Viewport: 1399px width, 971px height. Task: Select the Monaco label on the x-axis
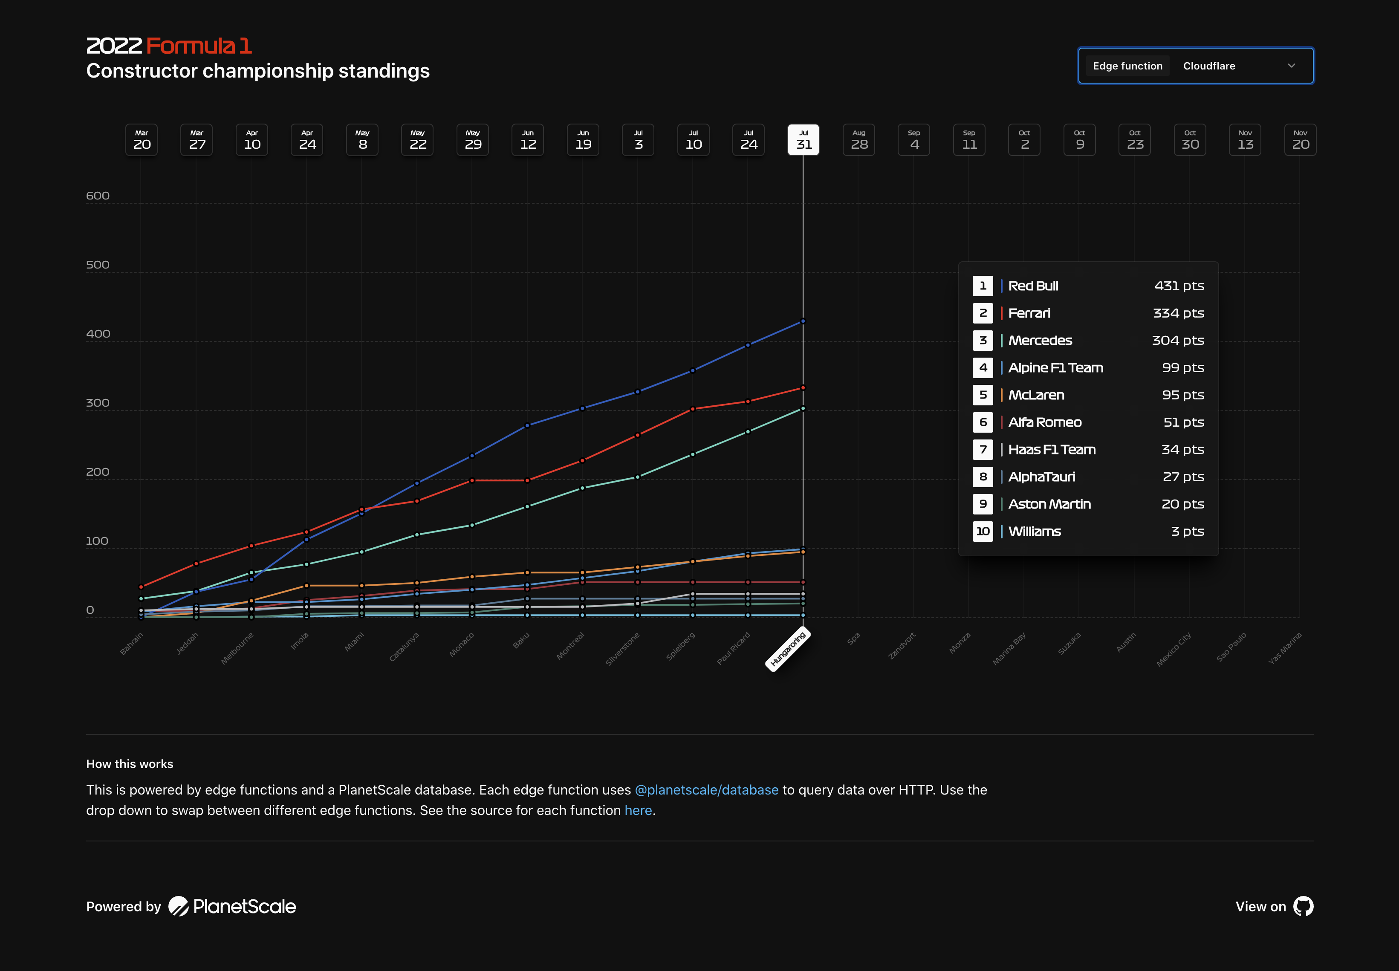click(x=462, y=644)
